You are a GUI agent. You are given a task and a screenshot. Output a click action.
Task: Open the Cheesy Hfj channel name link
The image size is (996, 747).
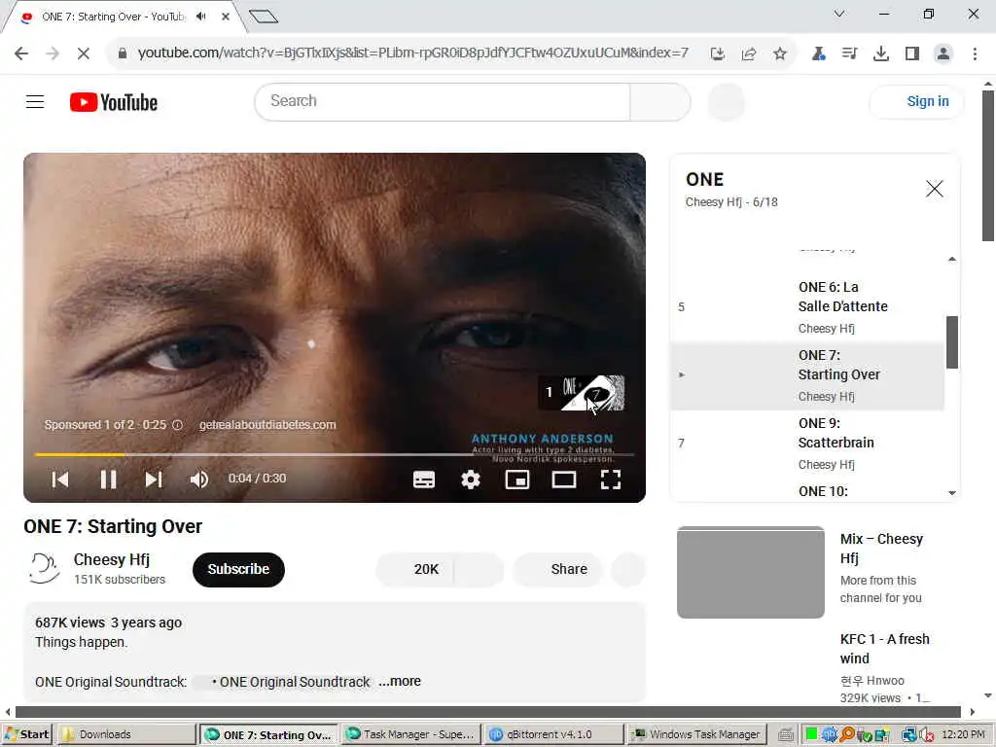(112, 559)
